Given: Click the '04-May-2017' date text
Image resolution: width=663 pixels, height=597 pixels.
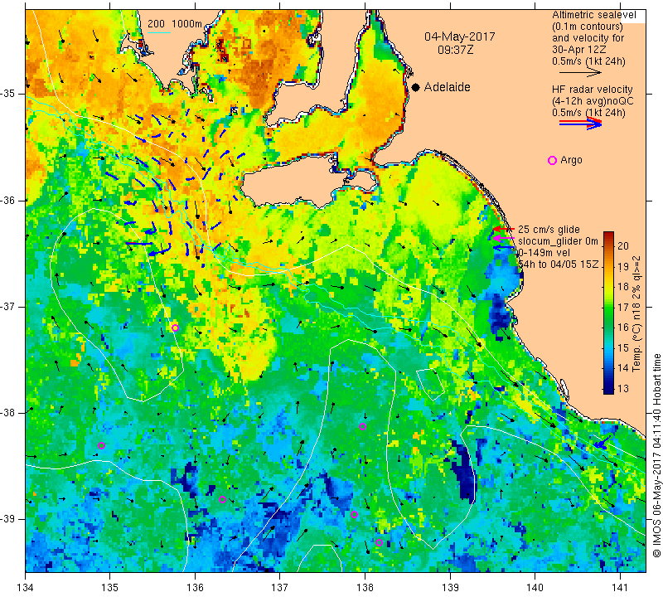Looking at the screenshot, I should (x=460, y=36).
